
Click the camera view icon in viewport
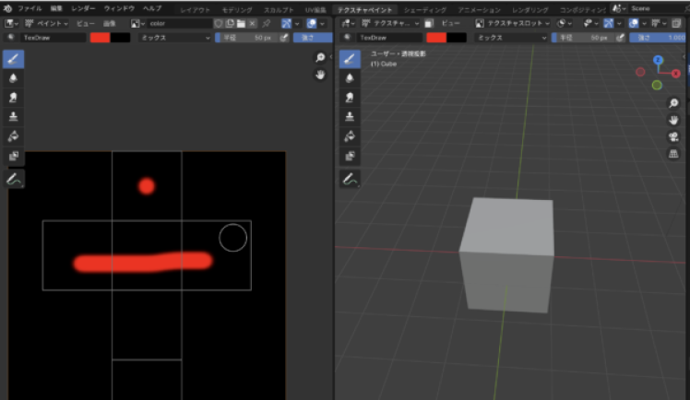674,136
